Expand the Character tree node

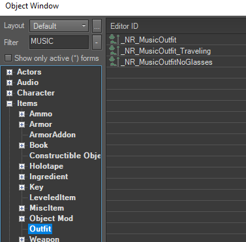(9, 93)
